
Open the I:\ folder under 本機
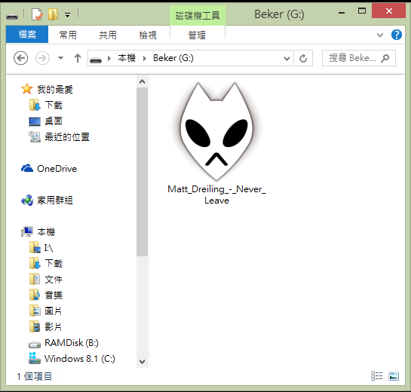pyautogui.click(x=49, y=248)
